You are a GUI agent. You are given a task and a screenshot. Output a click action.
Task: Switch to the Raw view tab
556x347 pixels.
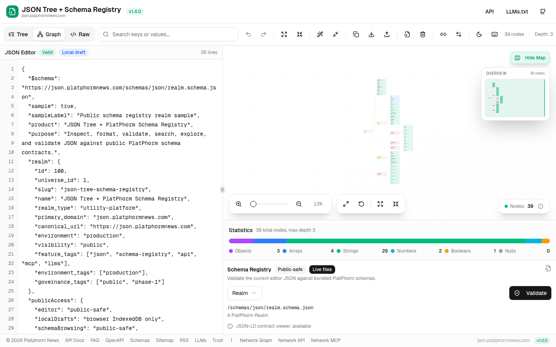(80, 34)
